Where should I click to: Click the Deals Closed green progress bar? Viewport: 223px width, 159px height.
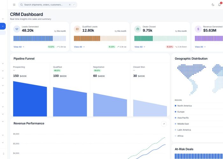click(161, 38)
